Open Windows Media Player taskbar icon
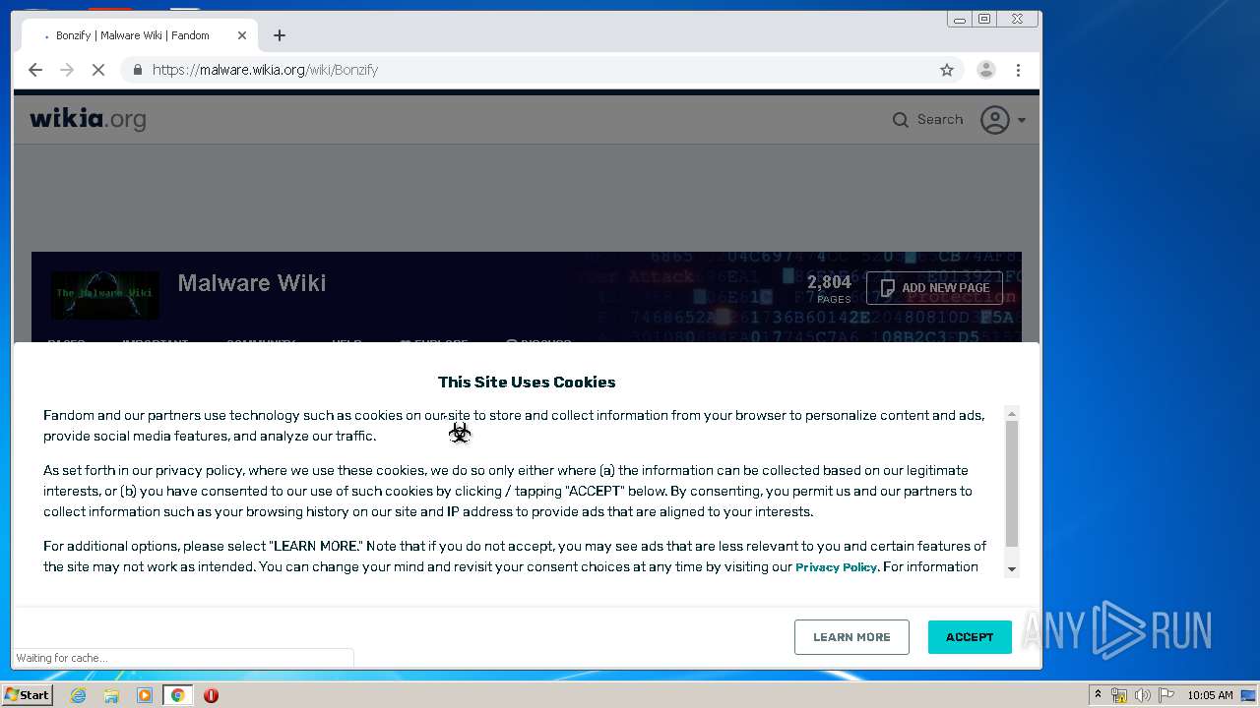Image resolution: width=1260 pixels, height=708 pixels. tap(145, 695)
